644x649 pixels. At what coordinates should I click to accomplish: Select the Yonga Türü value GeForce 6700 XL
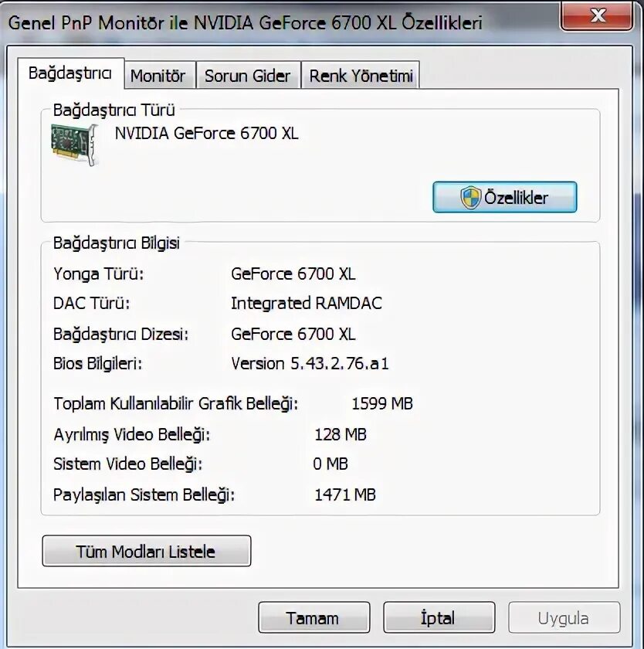point(293,274)
